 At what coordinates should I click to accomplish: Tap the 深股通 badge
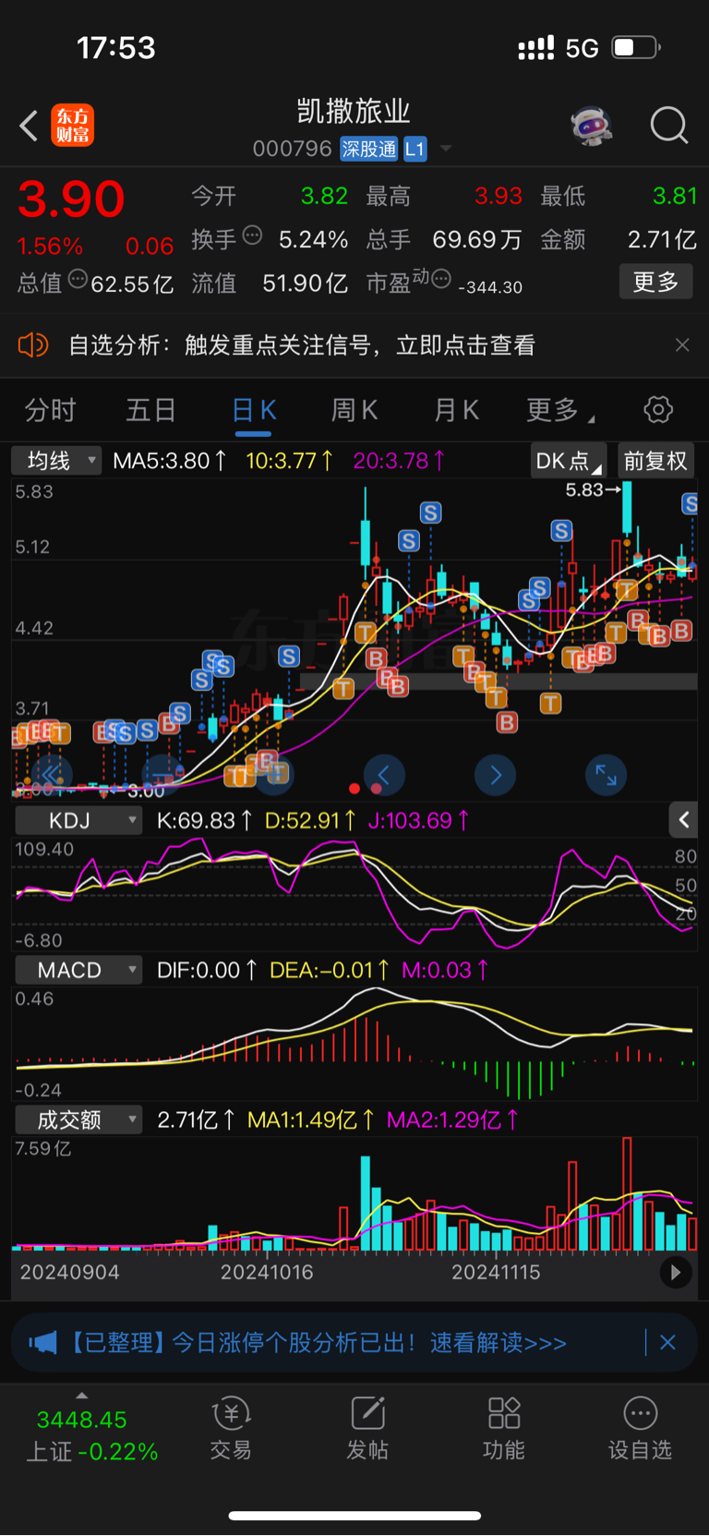click(368, 149)
